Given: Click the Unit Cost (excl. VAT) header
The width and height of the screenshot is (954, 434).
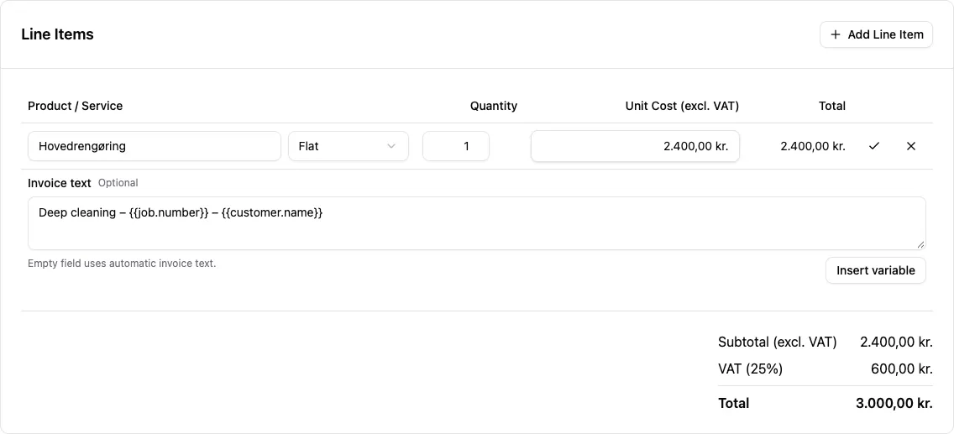Looking at the screenshot, I should (682, 106).
